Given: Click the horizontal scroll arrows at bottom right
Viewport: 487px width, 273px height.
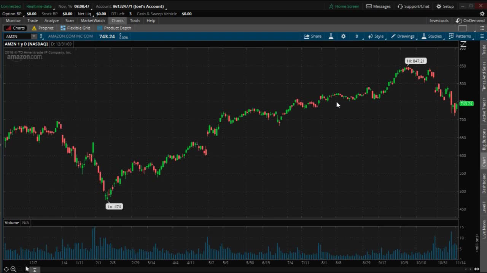Looking at the screenshot, I should pyautogui.click(x=476, y=269).
